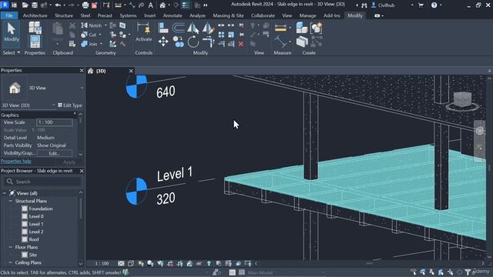Click the shopping cart icon in title bar

[421, 5]
